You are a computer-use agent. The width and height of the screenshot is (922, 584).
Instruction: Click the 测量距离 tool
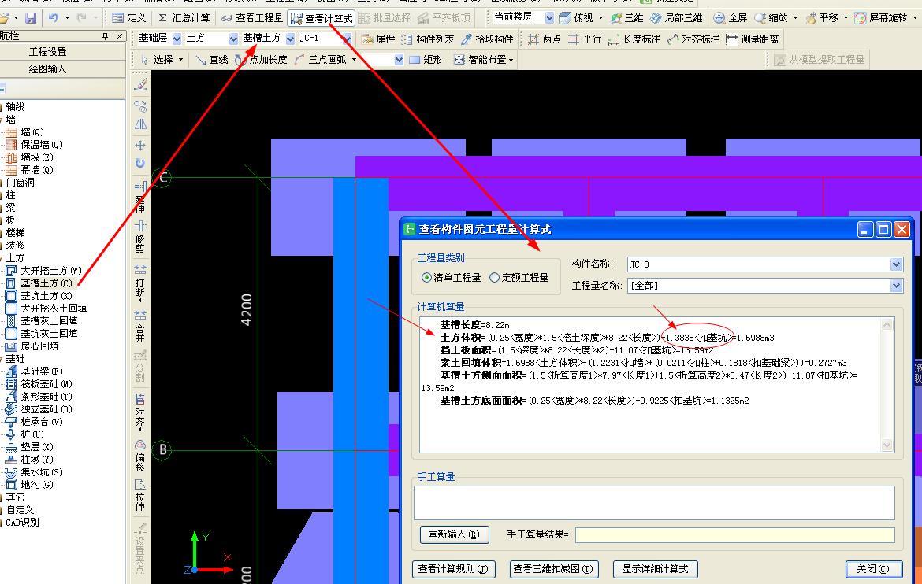pos(752,39)
